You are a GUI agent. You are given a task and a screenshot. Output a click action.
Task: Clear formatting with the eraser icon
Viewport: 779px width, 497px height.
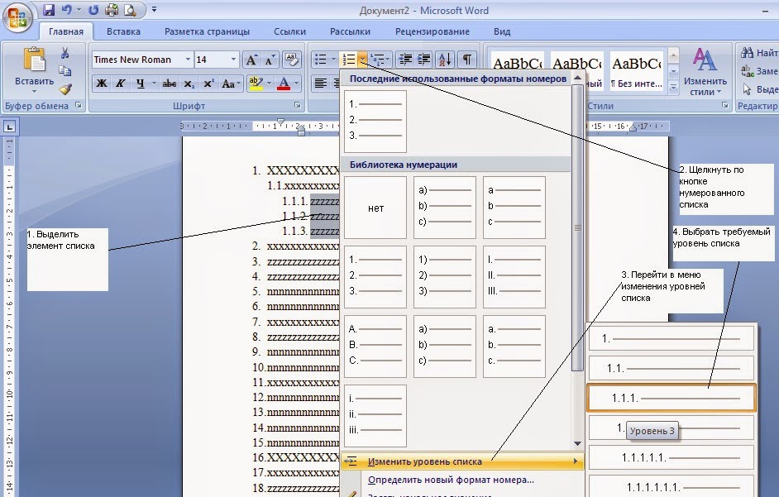[x=292, y=60]
